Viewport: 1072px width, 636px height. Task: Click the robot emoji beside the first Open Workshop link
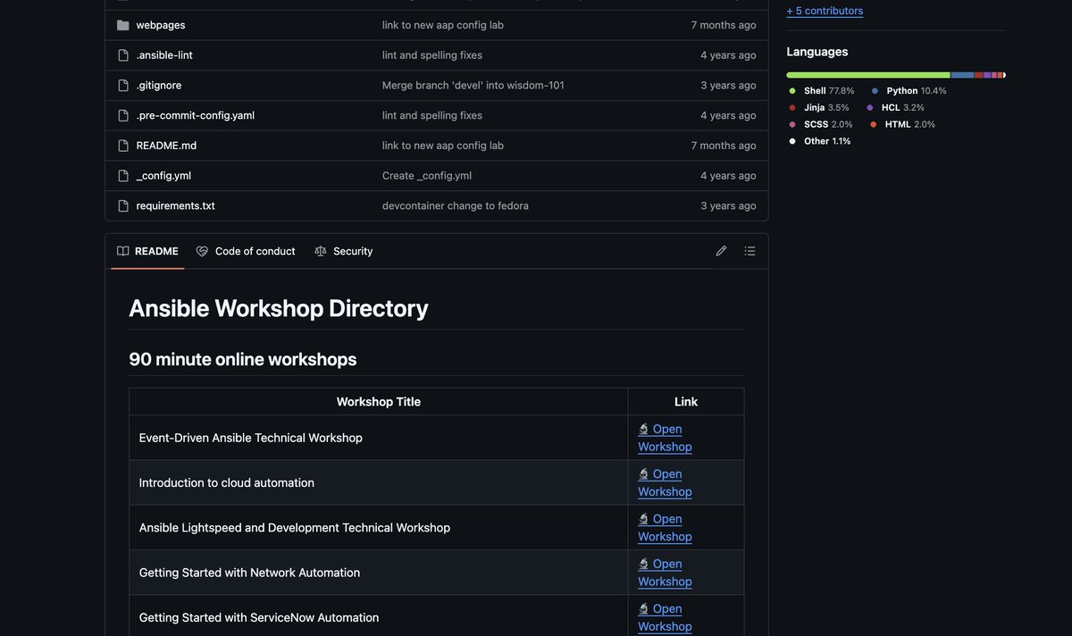(x=642, y=427)
